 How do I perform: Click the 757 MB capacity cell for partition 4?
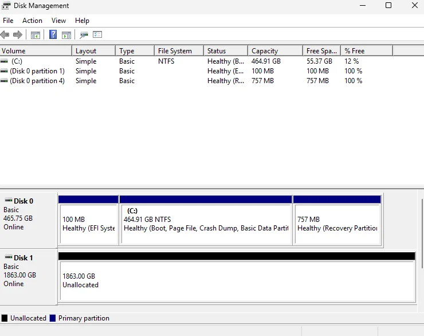262,81
